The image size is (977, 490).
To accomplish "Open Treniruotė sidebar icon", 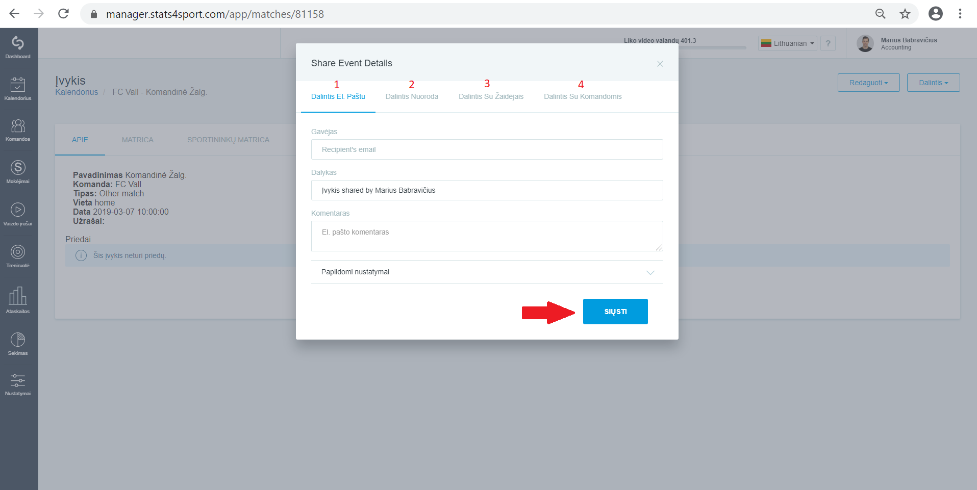I will (18, 256).
